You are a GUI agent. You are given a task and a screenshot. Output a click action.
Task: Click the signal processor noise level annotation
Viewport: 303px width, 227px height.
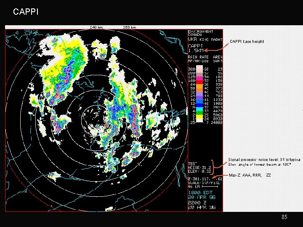(264, 160)
